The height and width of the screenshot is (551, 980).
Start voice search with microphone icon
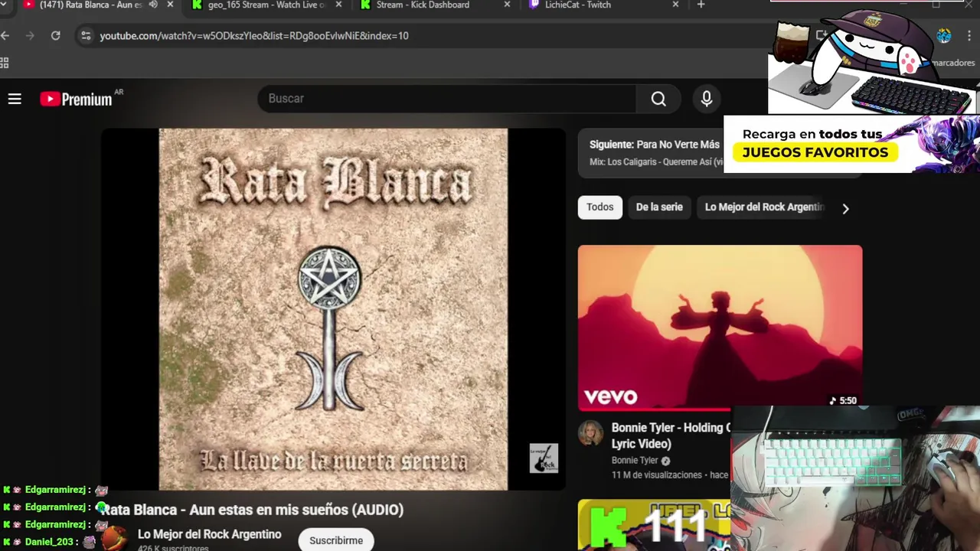pyautogui.click(x=707, y=99)
